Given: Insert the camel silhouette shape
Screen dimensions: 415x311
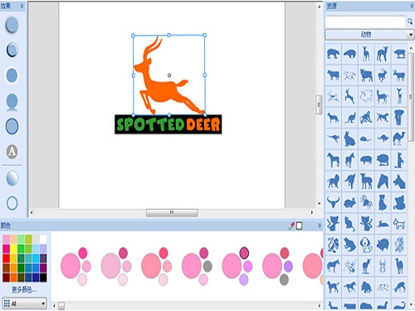Looking at the screenshot, I should (x=399, y=138).
